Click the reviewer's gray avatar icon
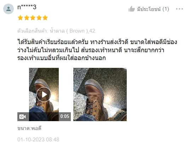The image size is (188, 146). click(8, 9)
